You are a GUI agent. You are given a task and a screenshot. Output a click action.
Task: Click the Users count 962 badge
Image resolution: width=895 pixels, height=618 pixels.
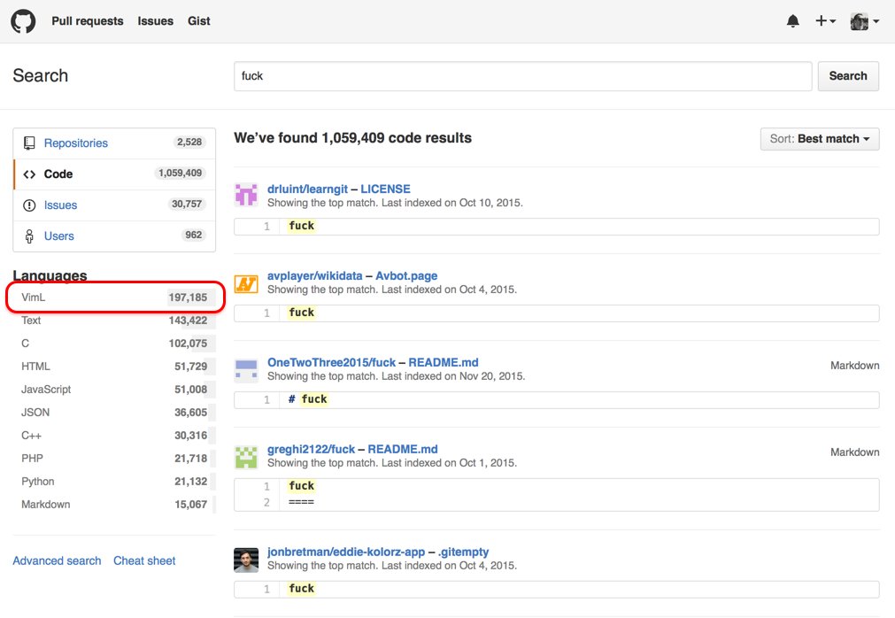pyautogui.click(x=194, y=235)
